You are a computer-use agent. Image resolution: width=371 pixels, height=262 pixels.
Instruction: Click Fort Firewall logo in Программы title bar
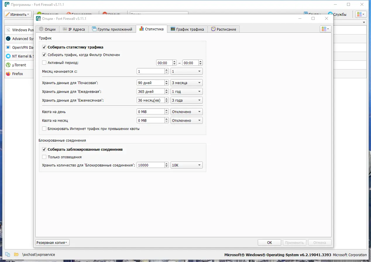coord(7,4)
